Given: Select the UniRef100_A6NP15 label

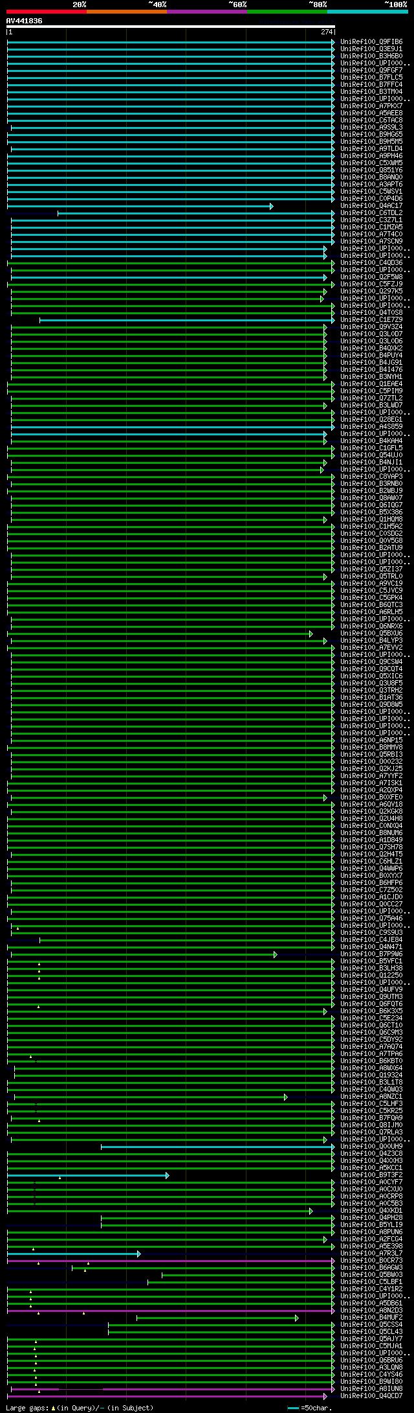Looking at the screenshot, I should coord(371,741).
